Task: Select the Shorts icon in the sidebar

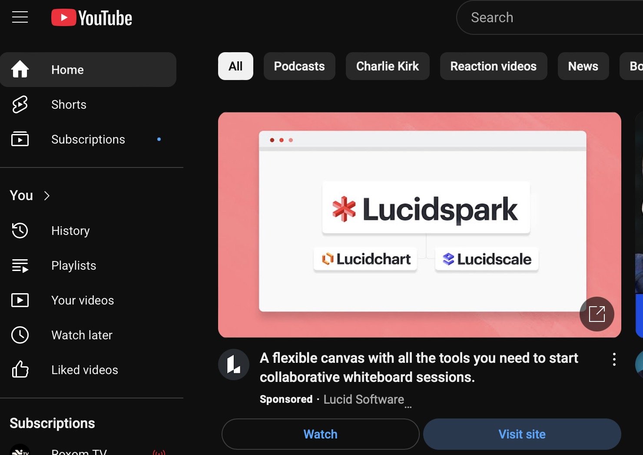Action: [x=20, y=104]
